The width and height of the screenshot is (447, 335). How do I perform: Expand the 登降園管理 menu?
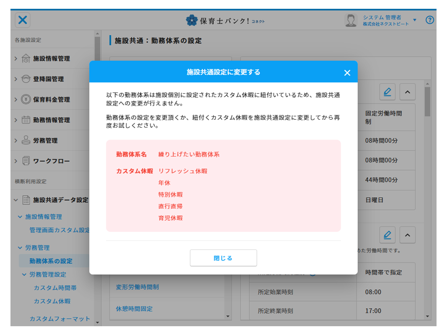tap(48, 79)
